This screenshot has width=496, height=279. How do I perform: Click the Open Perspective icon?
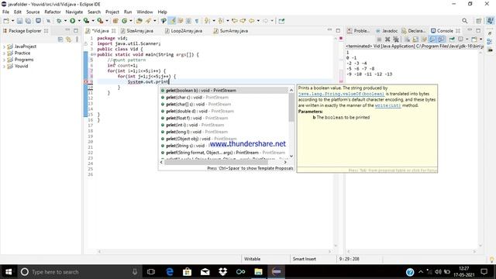tap(479, 21)
